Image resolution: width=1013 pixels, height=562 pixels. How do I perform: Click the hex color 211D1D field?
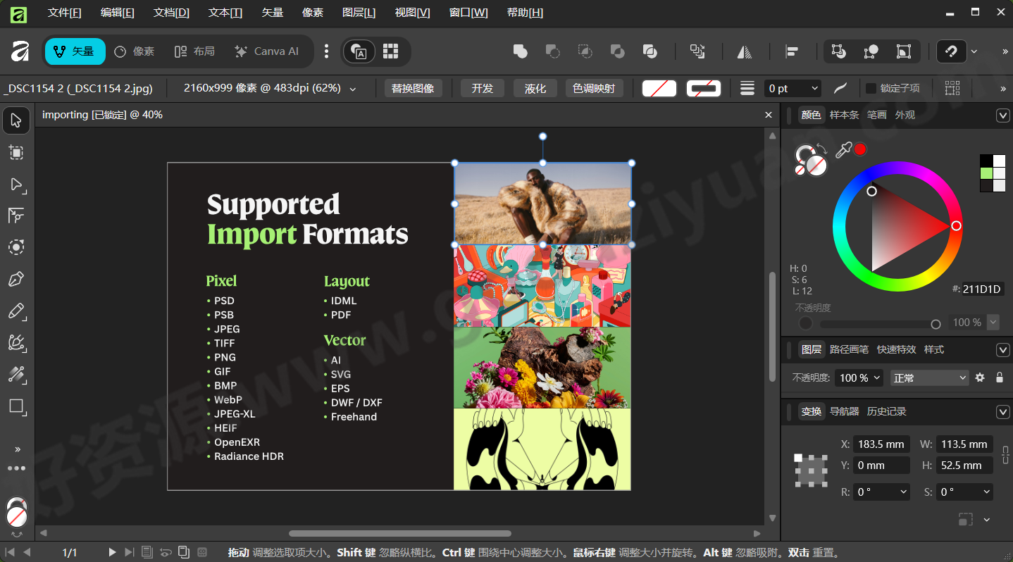click(983, 289)
